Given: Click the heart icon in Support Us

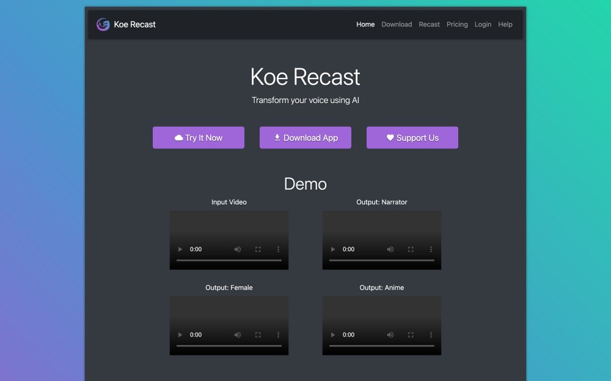Looking at the screenshot, I should coord(390,137).
